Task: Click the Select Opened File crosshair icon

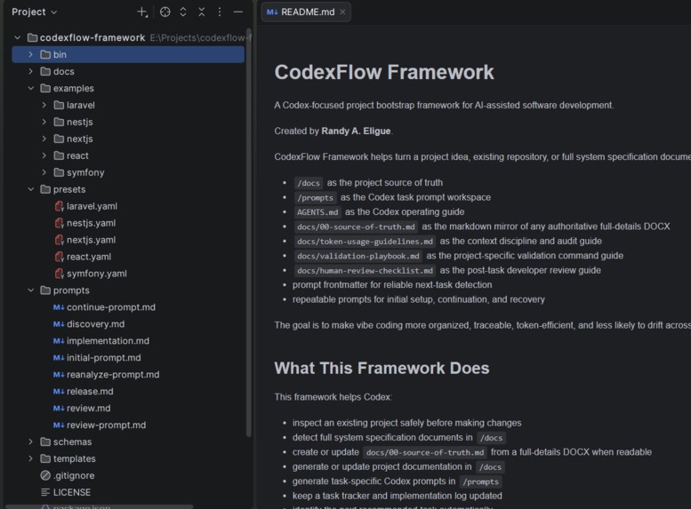Action: click(x=165, y=12)
